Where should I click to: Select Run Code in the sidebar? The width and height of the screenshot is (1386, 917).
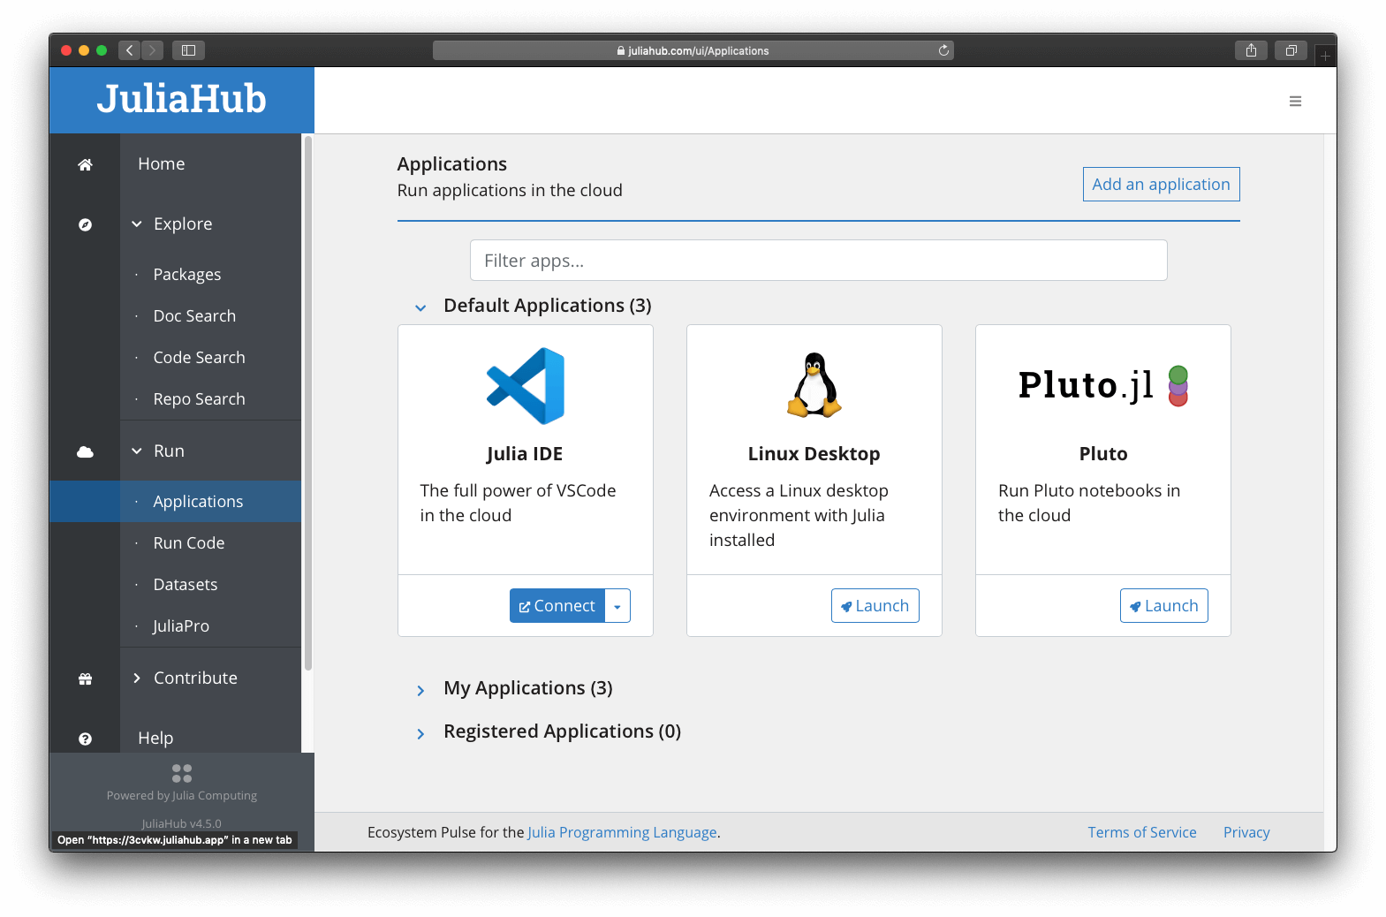tap(189, 543)
